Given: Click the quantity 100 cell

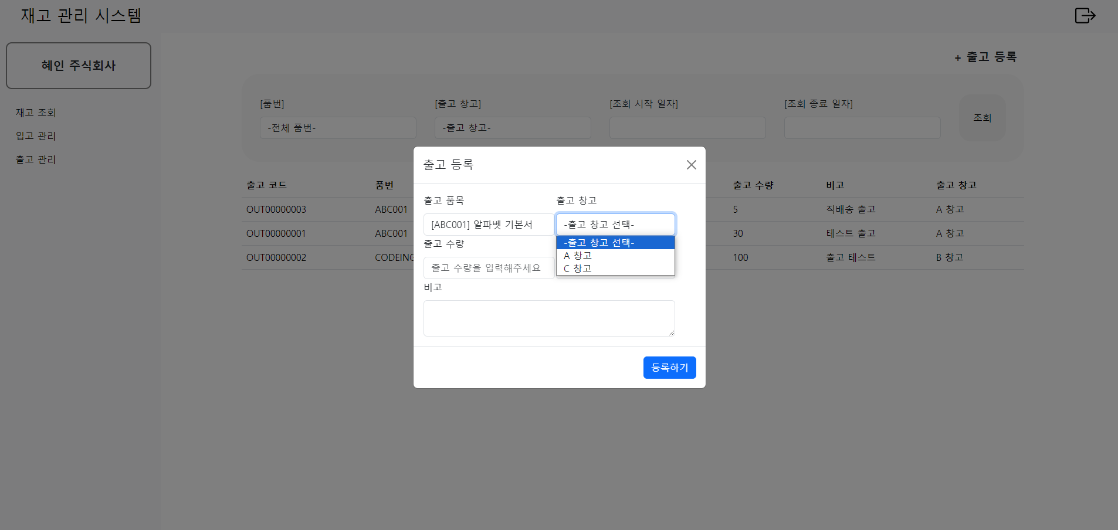Looking at the screenshot, I should [x=740, y=258].
